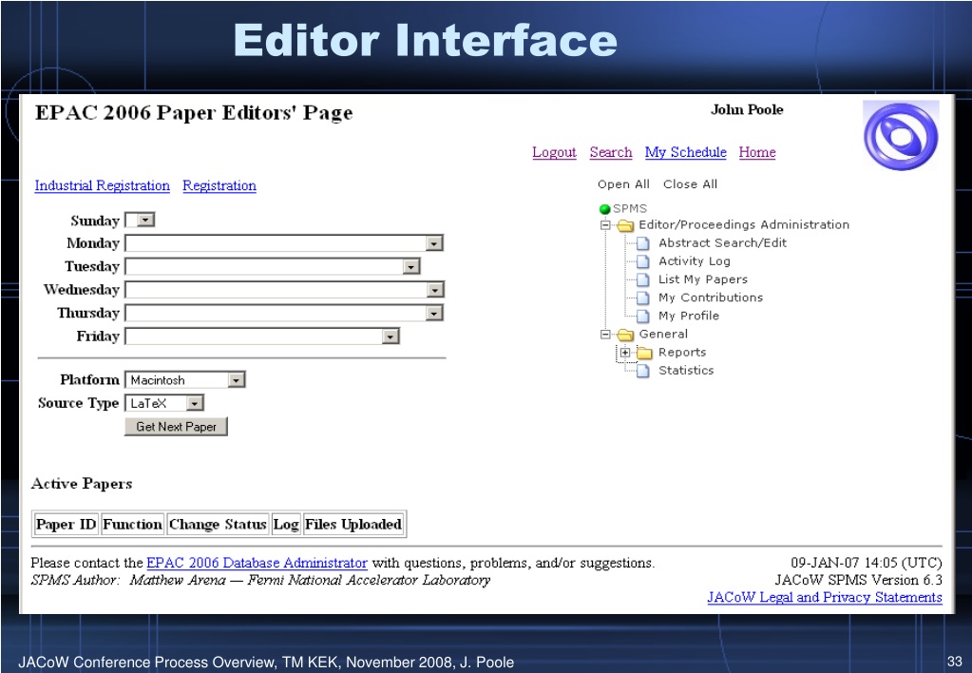Collapse the Editor/Proceedings Administration tree node
Image resolution: width=972 pixels, height=673 pixels.
pyautogui.click(x=605, y=225)
